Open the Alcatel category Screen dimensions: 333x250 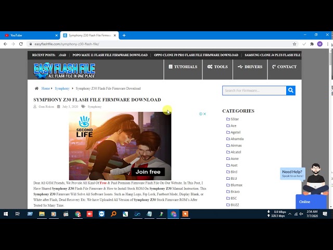click(236, 152)
